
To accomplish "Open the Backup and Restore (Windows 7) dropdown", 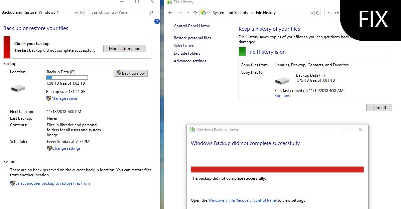I will (x=77, y=12).
